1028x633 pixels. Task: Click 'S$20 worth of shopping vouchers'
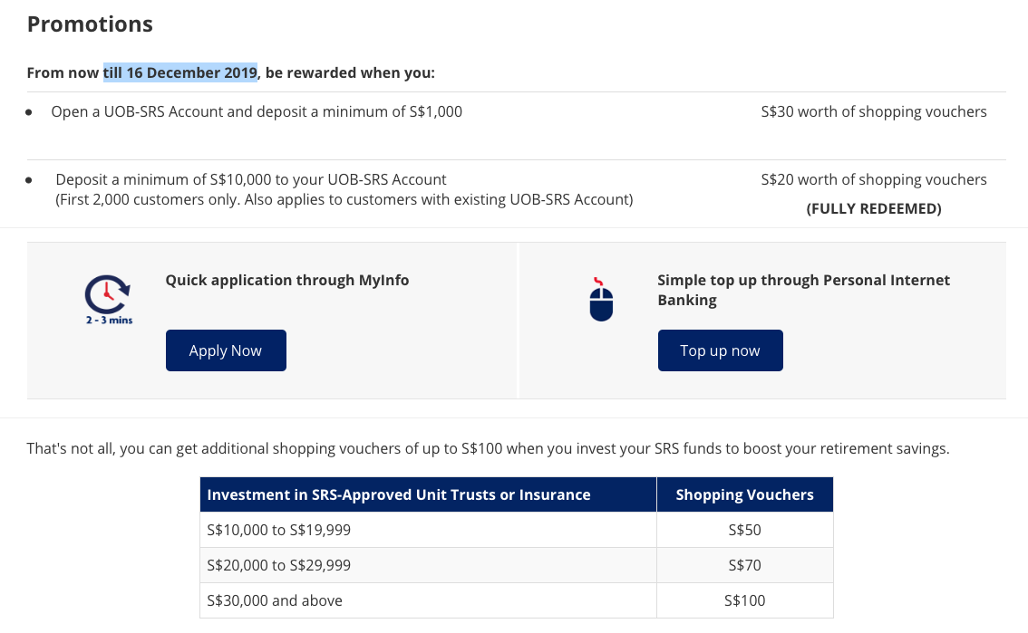pyautogui.click(x=874, y=179)
